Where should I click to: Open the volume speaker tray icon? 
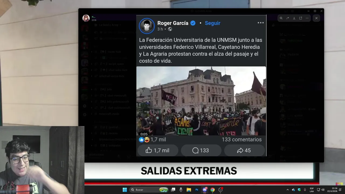[x=323, y=190]
